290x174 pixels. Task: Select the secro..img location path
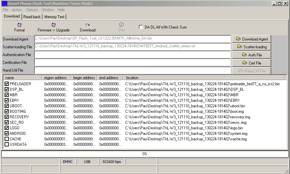(186, 122)
